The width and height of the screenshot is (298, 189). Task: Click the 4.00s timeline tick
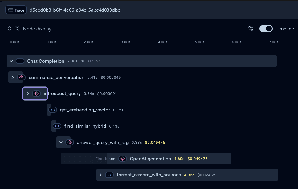pyautogui.click(x=162, y=42)
